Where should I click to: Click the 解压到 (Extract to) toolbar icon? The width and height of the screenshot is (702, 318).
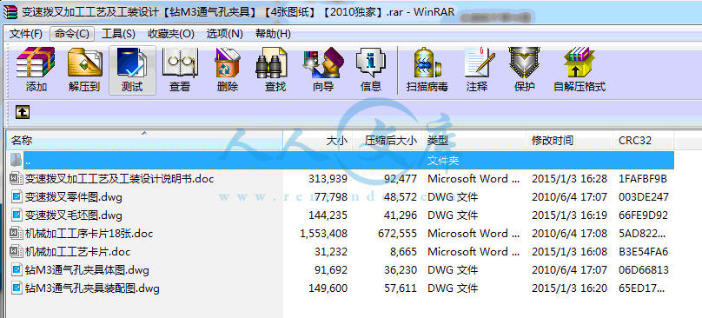[84, 63]
